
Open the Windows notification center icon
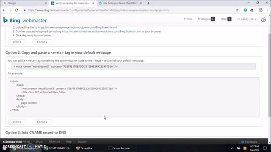pos(265,148)
